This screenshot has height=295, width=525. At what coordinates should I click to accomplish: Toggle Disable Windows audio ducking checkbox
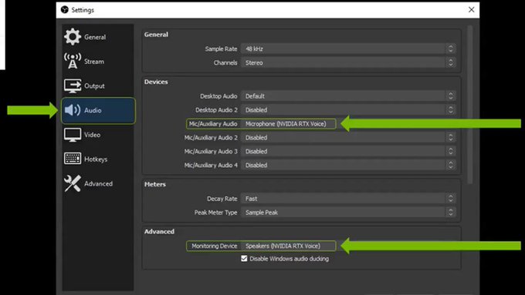click(244, 259)
